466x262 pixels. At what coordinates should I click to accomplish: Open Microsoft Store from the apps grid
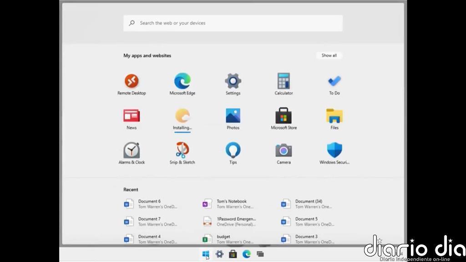[284, 116]
